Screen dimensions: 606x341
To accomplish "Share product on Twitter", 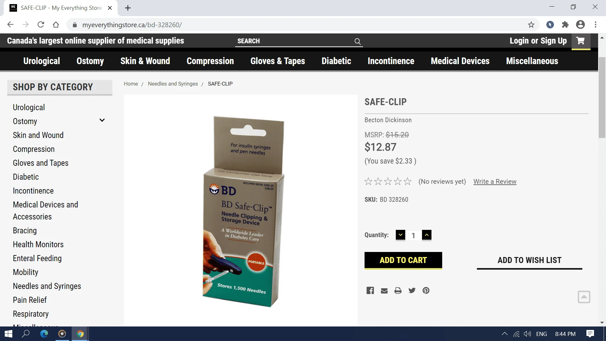I will tap(412, 290).
